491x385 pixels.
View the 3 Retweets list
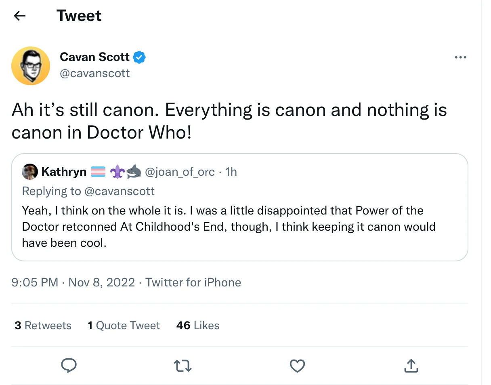pyautogui.click(x=43, y=326)
